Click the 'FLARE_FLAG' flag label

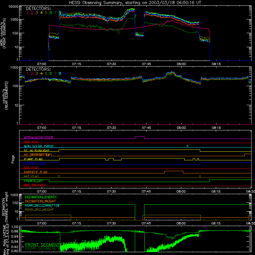(33, 159)
